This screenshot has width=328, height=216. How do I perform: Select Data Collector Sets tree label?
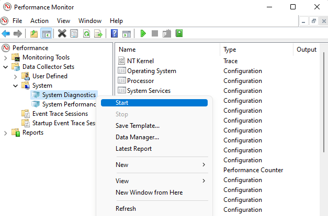tap(48, 67)
